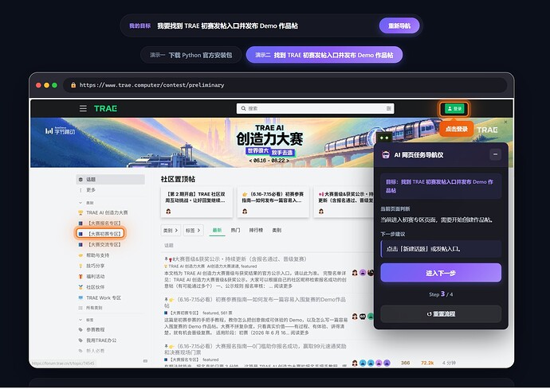Collapse the 标签 section in the sidebar
Viewport: 550px width, 389px height.
pos(81,320)
